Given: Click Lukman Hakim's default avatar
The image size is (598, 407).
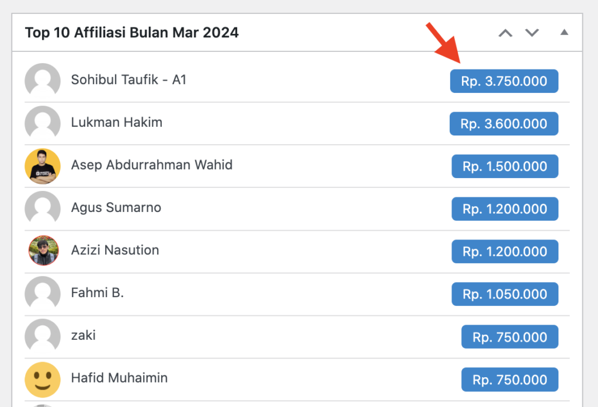Looking at the screenshot, I should [x=43, y=123].
